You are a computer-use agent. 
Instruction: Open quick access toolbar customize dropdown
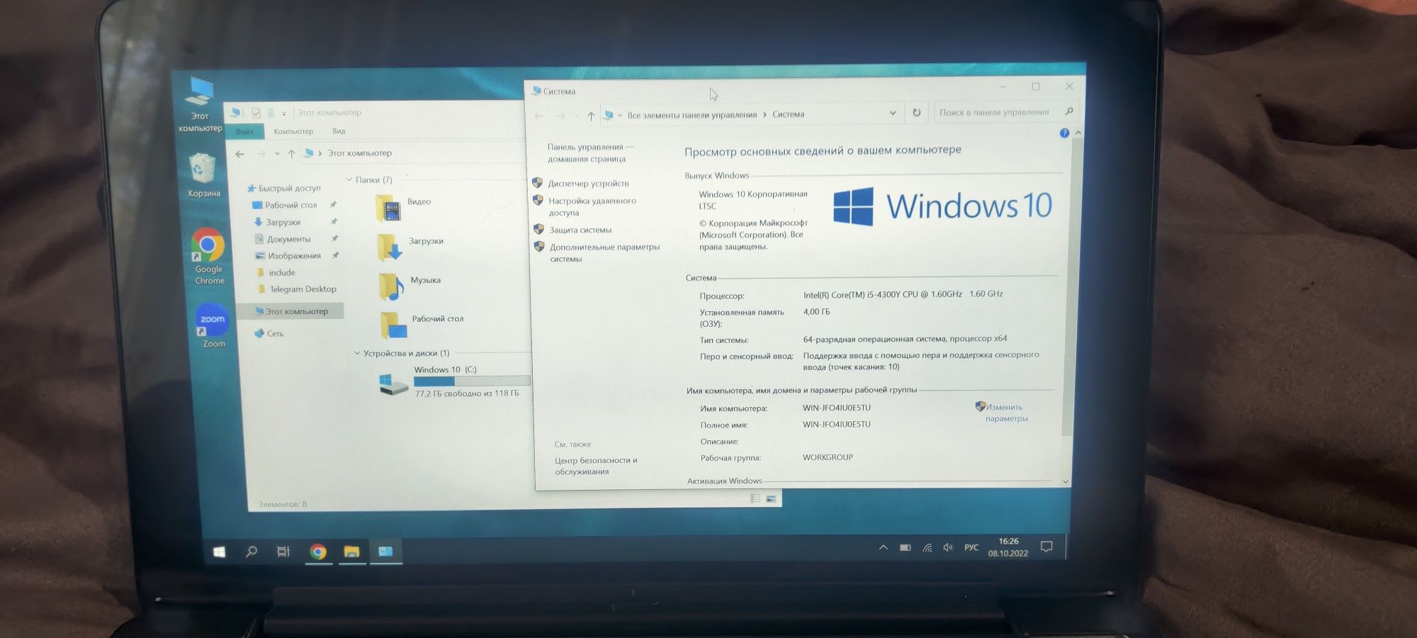(283, 113)
